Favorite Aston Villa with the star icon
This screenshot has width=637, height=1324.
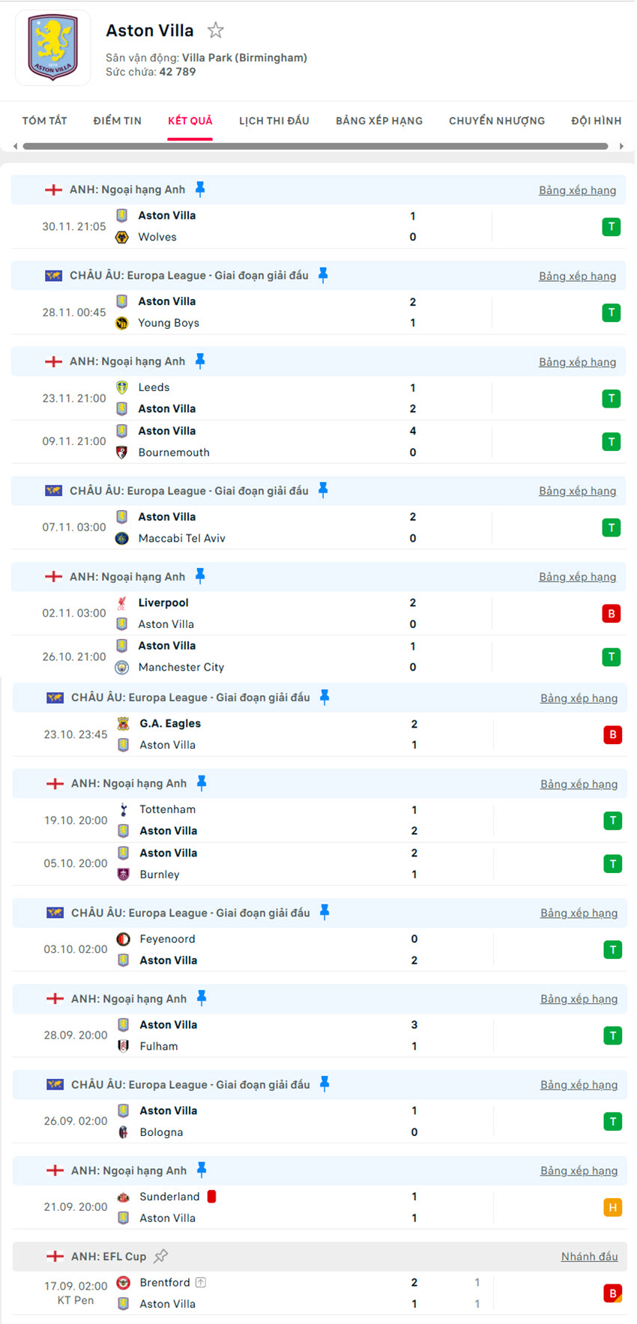point(216,31)
